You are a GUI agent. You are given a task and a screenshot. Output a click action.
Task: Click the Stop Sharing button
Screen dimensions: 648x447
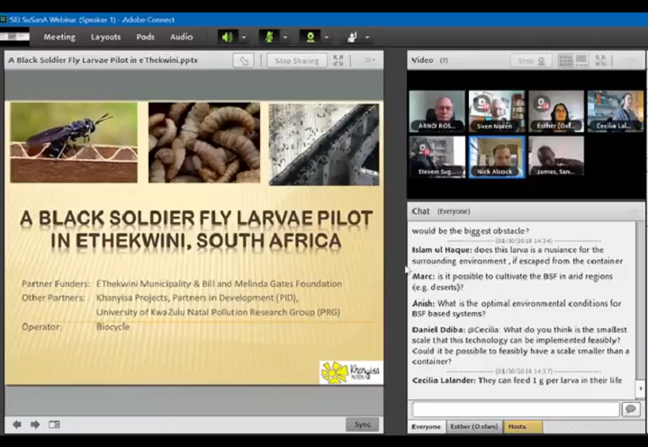(296, 60)
